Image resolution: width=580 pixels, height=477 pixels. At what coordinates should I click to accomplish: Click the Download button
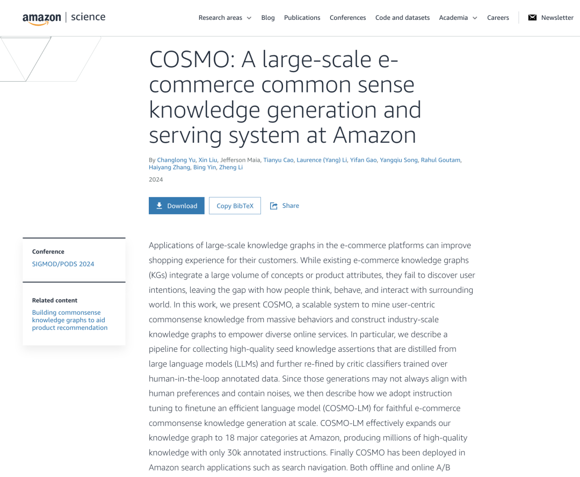tap(176, 206)
